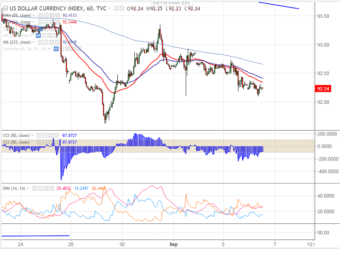The width and height of the screenshot is (343, 257).
Task: Open the US Dollar Currency Index symbol dropdown arrow
Action: coord(109,9)
